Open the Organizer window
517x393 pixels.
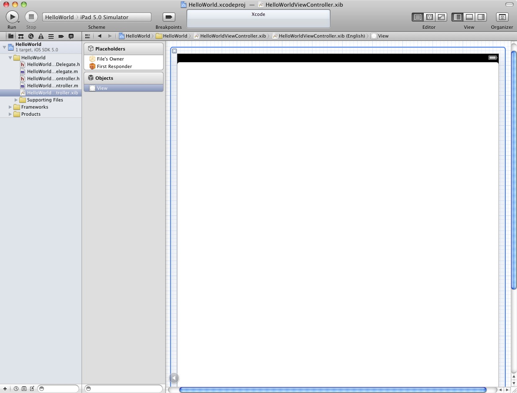pyautogui.click(x=502, y=17)
